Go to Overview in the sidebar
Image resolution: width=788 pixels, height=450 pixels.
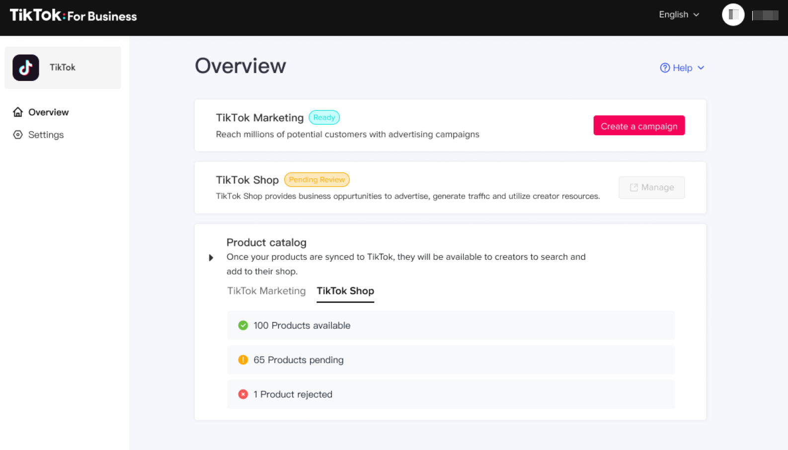pos(48,112)
